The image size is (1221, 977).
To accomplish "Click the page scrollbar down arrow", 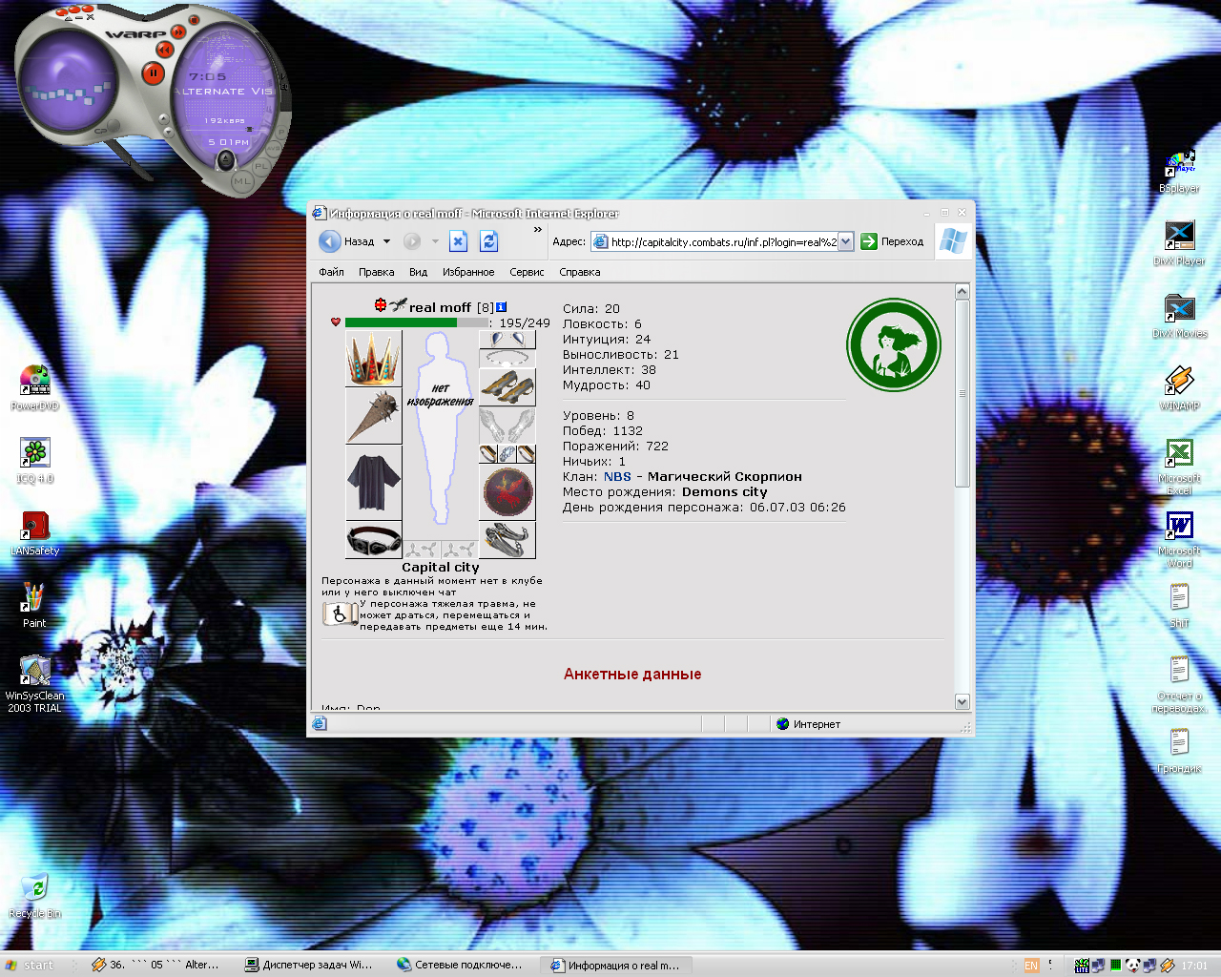I will click(x=962, y=701).
